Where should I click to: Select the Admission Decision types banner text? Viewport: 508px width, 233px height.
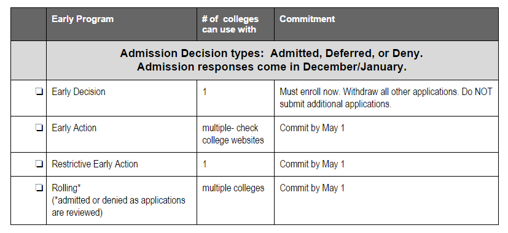(272, 53)
